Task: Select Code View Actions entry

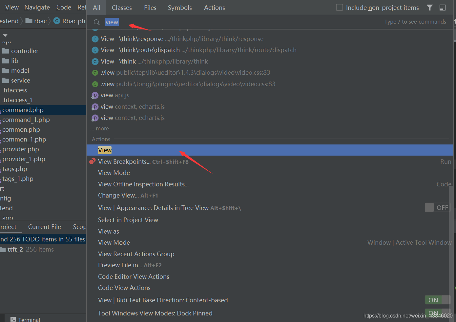Action: [x=270, y=288]
